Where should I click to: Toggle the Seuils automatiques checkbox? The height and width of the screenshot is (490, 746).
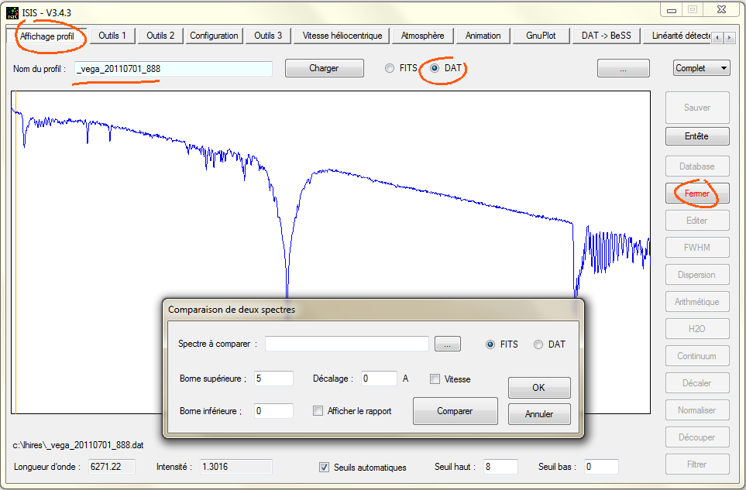[325, 467]
